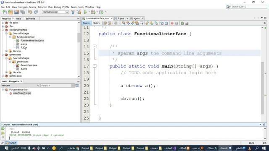Click the Shift Line Right icon
The width and height of the screenshot is (269, 151).
(166, 23)
